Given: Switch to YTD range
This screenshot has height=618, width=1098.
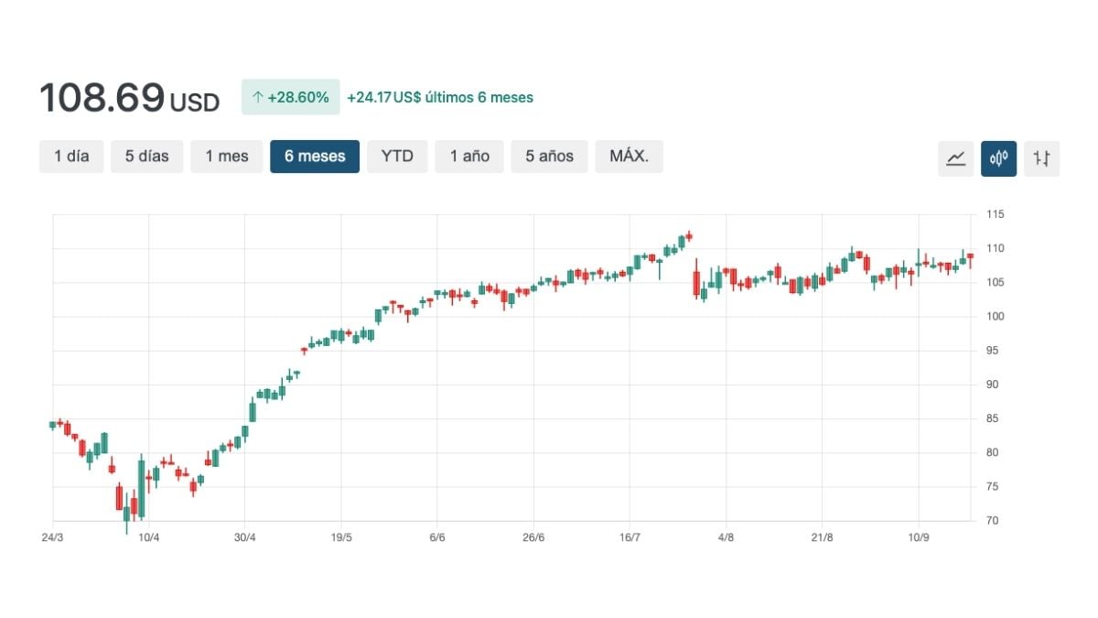Looking at the screenshot, I should pos(397,157).
